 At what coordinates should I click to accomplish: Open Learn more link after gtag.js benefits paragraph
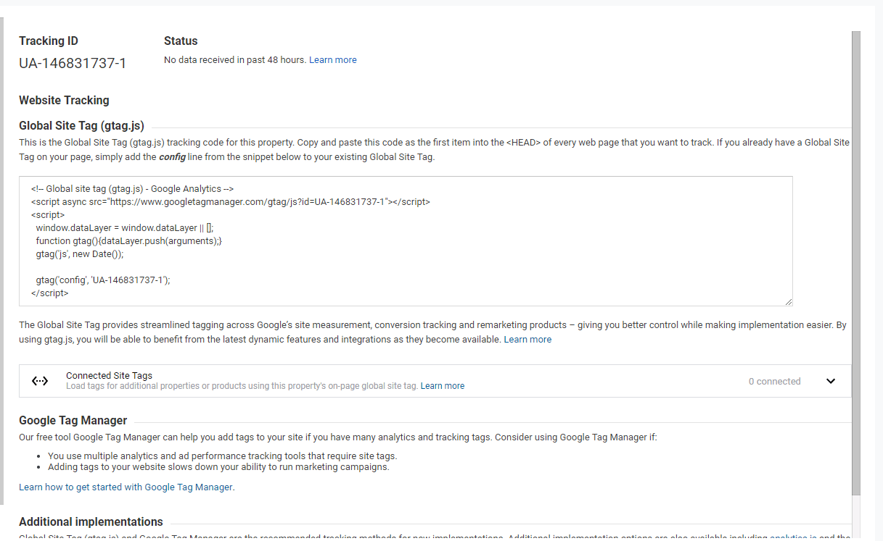pyautogui.click(x=527, y=340)
